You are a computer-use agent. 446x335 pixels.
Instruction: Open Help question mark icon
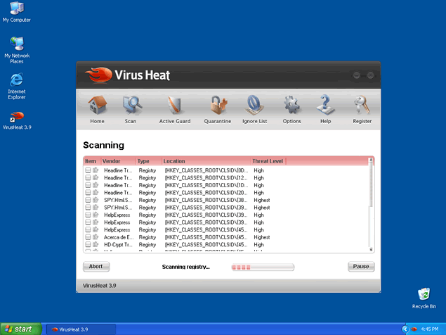click(325, 107)
